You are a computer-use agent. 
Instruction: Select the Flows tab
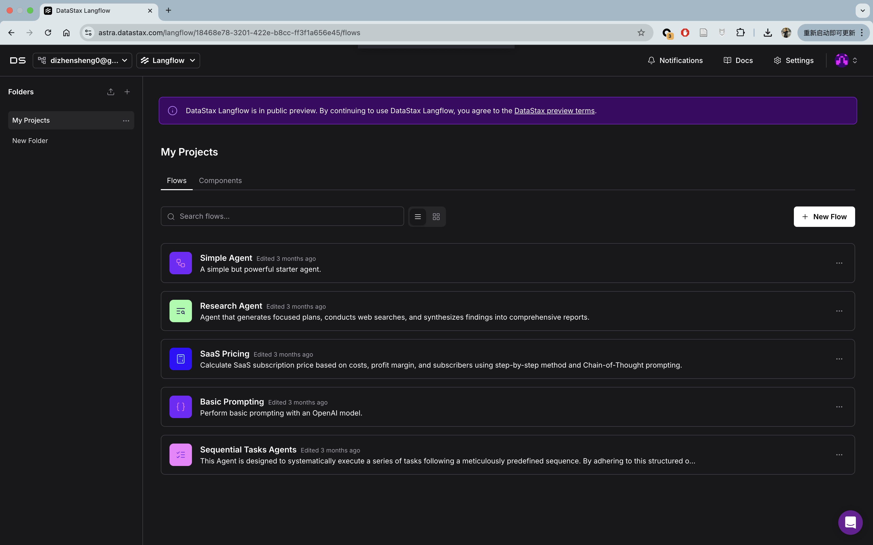[176, 180]
